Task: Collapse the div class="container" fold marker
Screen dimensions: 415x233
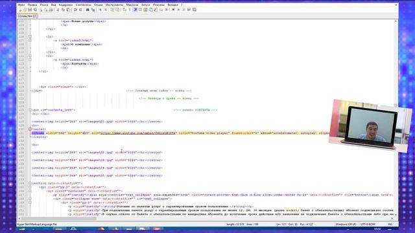Action: tap(30, 191)
